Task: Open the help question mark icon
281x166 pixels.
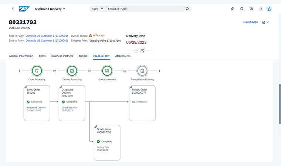Action: (251, 8)
